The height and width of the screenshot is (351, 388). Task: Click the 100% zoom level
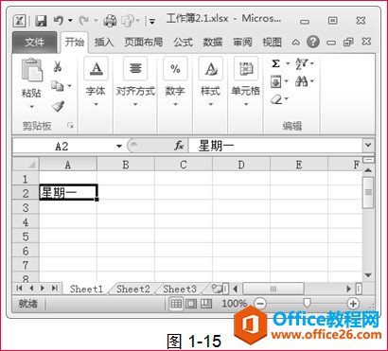tap(235, 304)
